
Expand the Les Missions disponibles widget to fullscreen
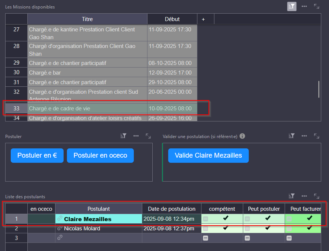click(317, 6)
